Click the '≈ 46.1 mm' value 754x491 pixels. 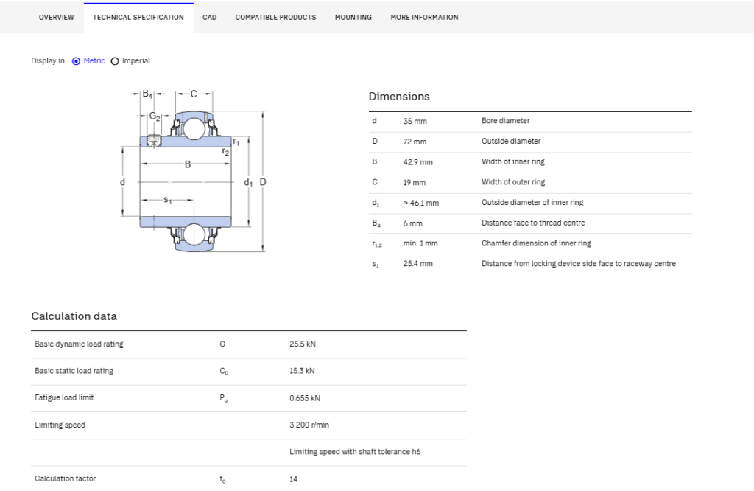click(420, 203)
